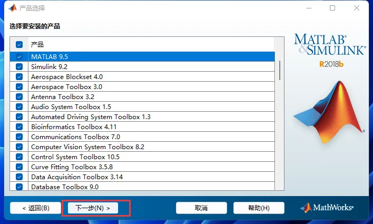
Task: Select the Audio System Toolbox 1.5 row text
Action: tap(71, 106)
